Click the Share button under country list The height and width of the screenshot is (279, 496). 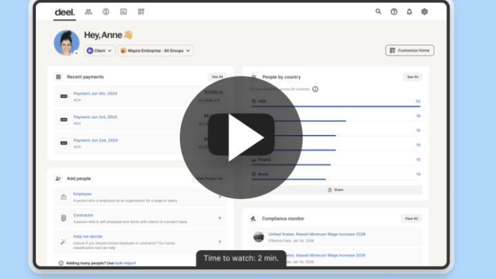coord(335,190)
